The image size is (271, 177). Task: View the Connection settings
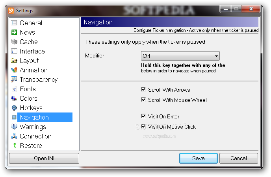tap(35, 136)
